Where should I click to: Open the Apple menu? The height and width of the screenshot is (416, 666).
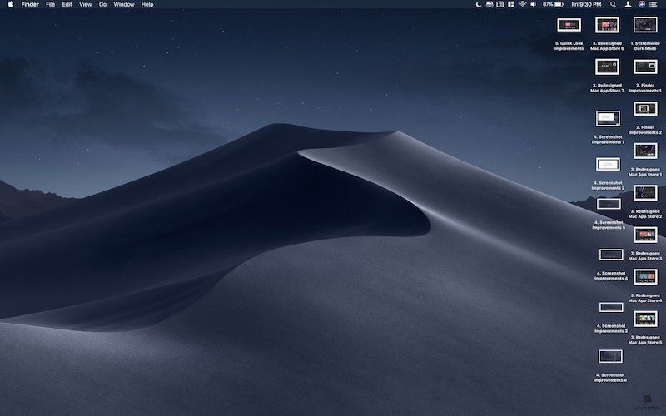coord(11,4)
